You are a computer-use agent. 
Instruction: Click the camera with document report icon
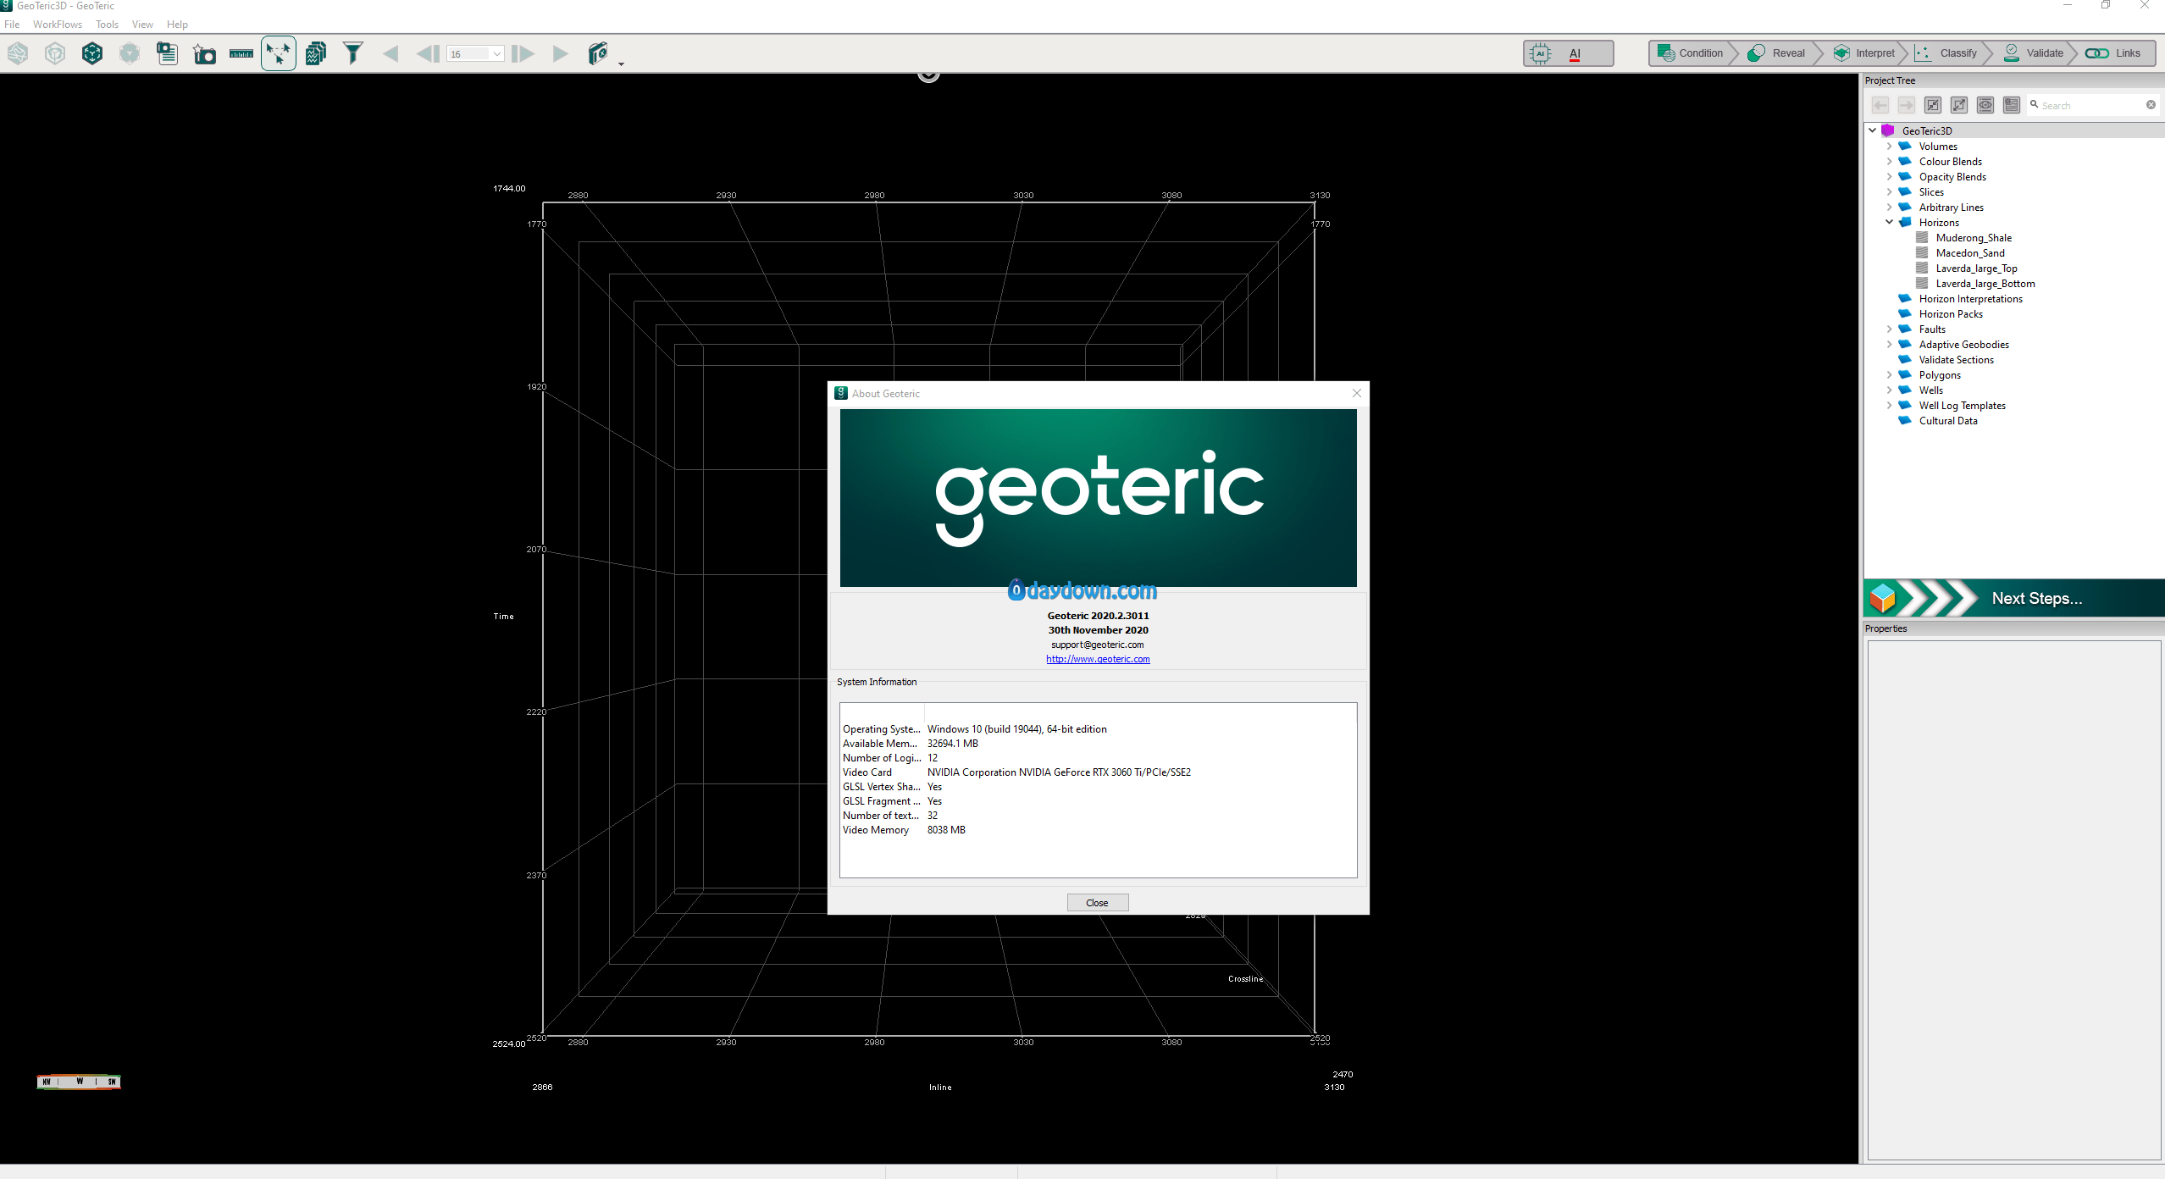tap(167, 53)
